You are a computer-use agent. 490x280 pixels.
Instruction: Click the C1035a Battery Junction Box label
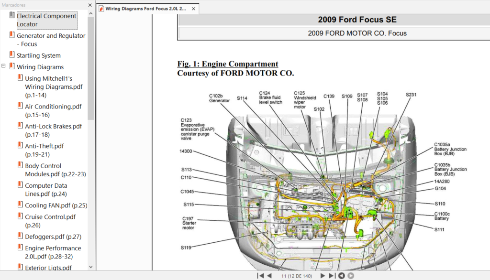coord(450,149)
